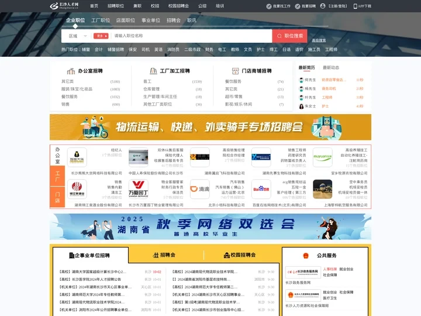The height and width of the screenshot is (316, 421).
Task: Switch to 职讯 search tab
Action: point(192,20)
